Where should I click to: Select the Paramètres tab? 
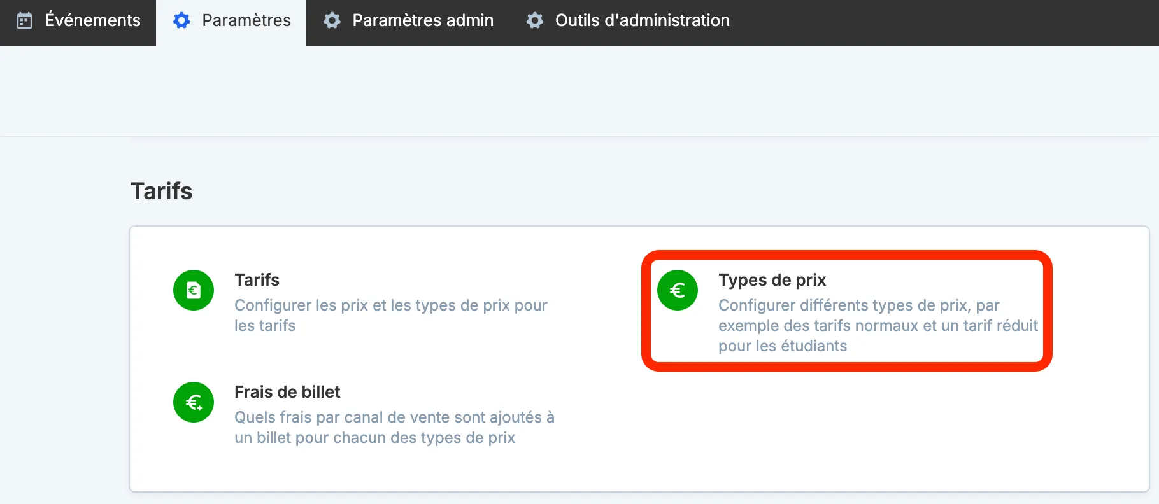click(x=231, y=21)
